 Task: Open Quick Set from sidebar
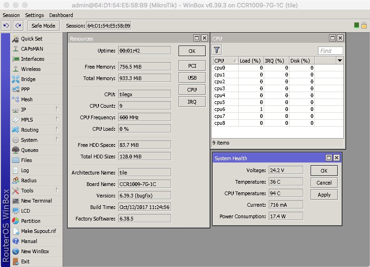coord(31,39)
